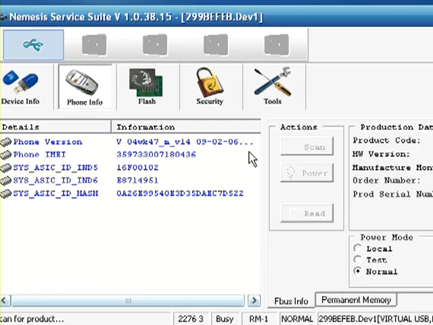433x325 pixels.
Task: Click chip icon beside Phone IMEI
Action: click(6, 154)
